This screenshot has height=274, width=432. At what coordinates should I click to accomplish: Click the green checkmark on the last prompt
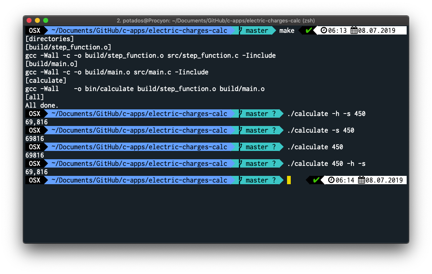316,180
